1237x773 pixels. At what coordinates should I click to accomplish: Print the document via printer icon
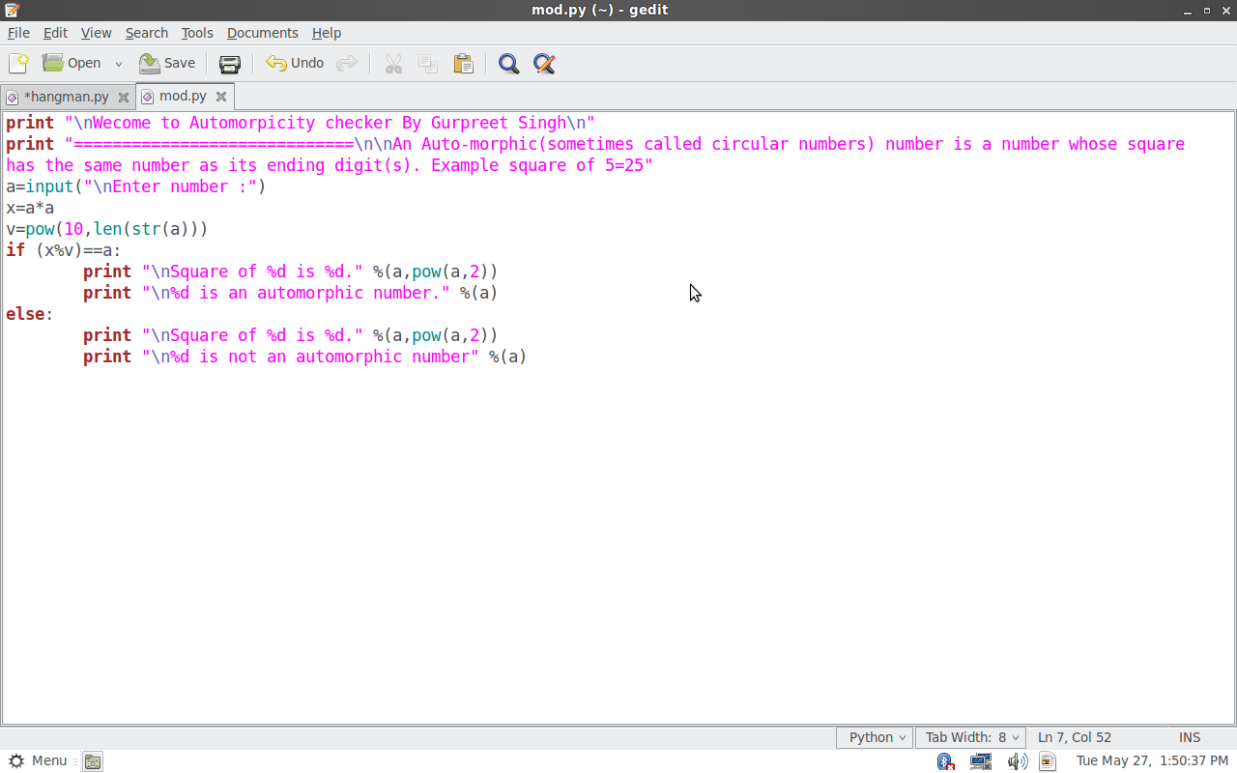point(230,64)
